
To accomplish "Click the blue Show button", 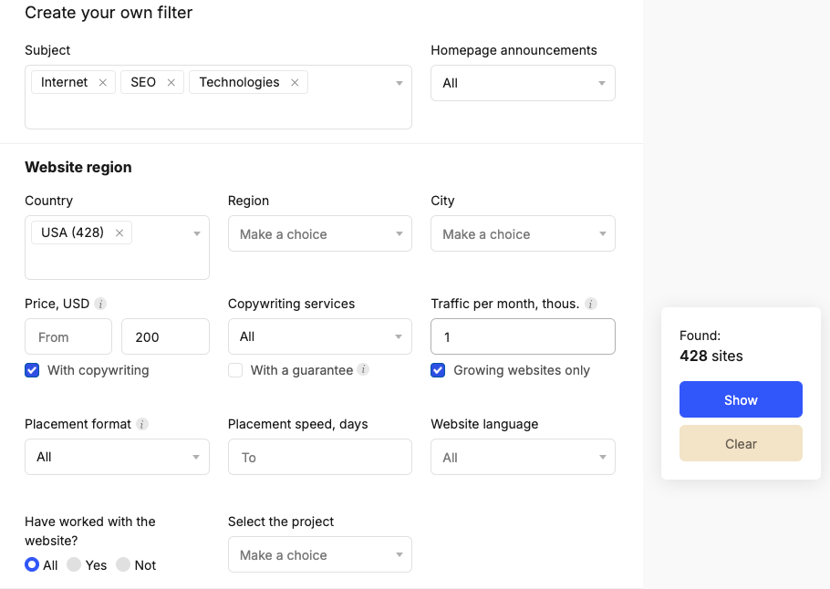I will point(741,399).
